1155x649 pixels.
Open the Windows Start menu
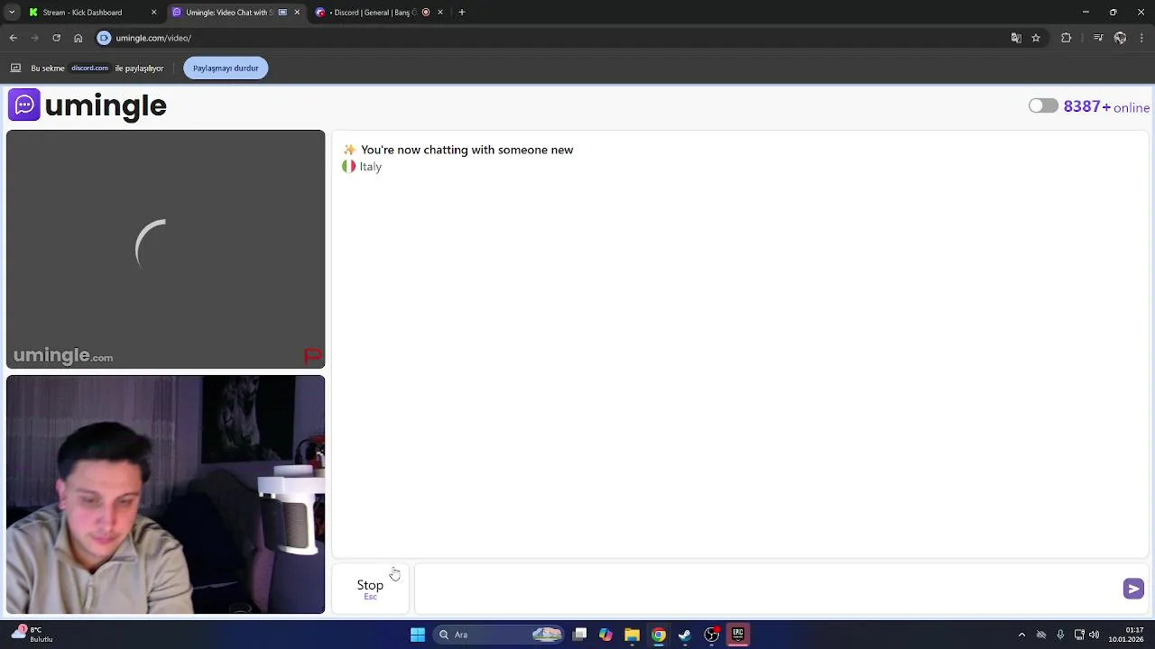(x=418, y=635)
